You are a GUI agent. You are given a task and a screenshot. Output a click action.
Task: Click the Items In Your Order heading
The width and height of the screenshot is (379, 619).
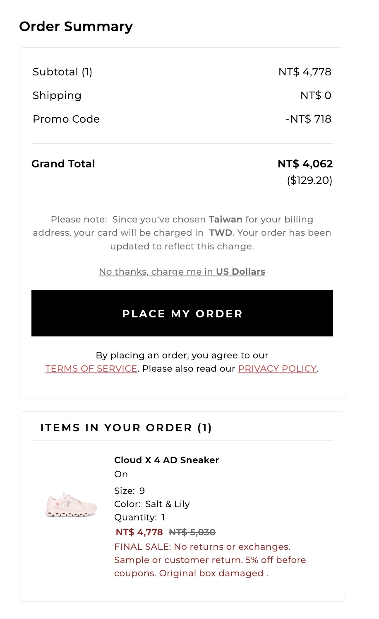[126, 428]
